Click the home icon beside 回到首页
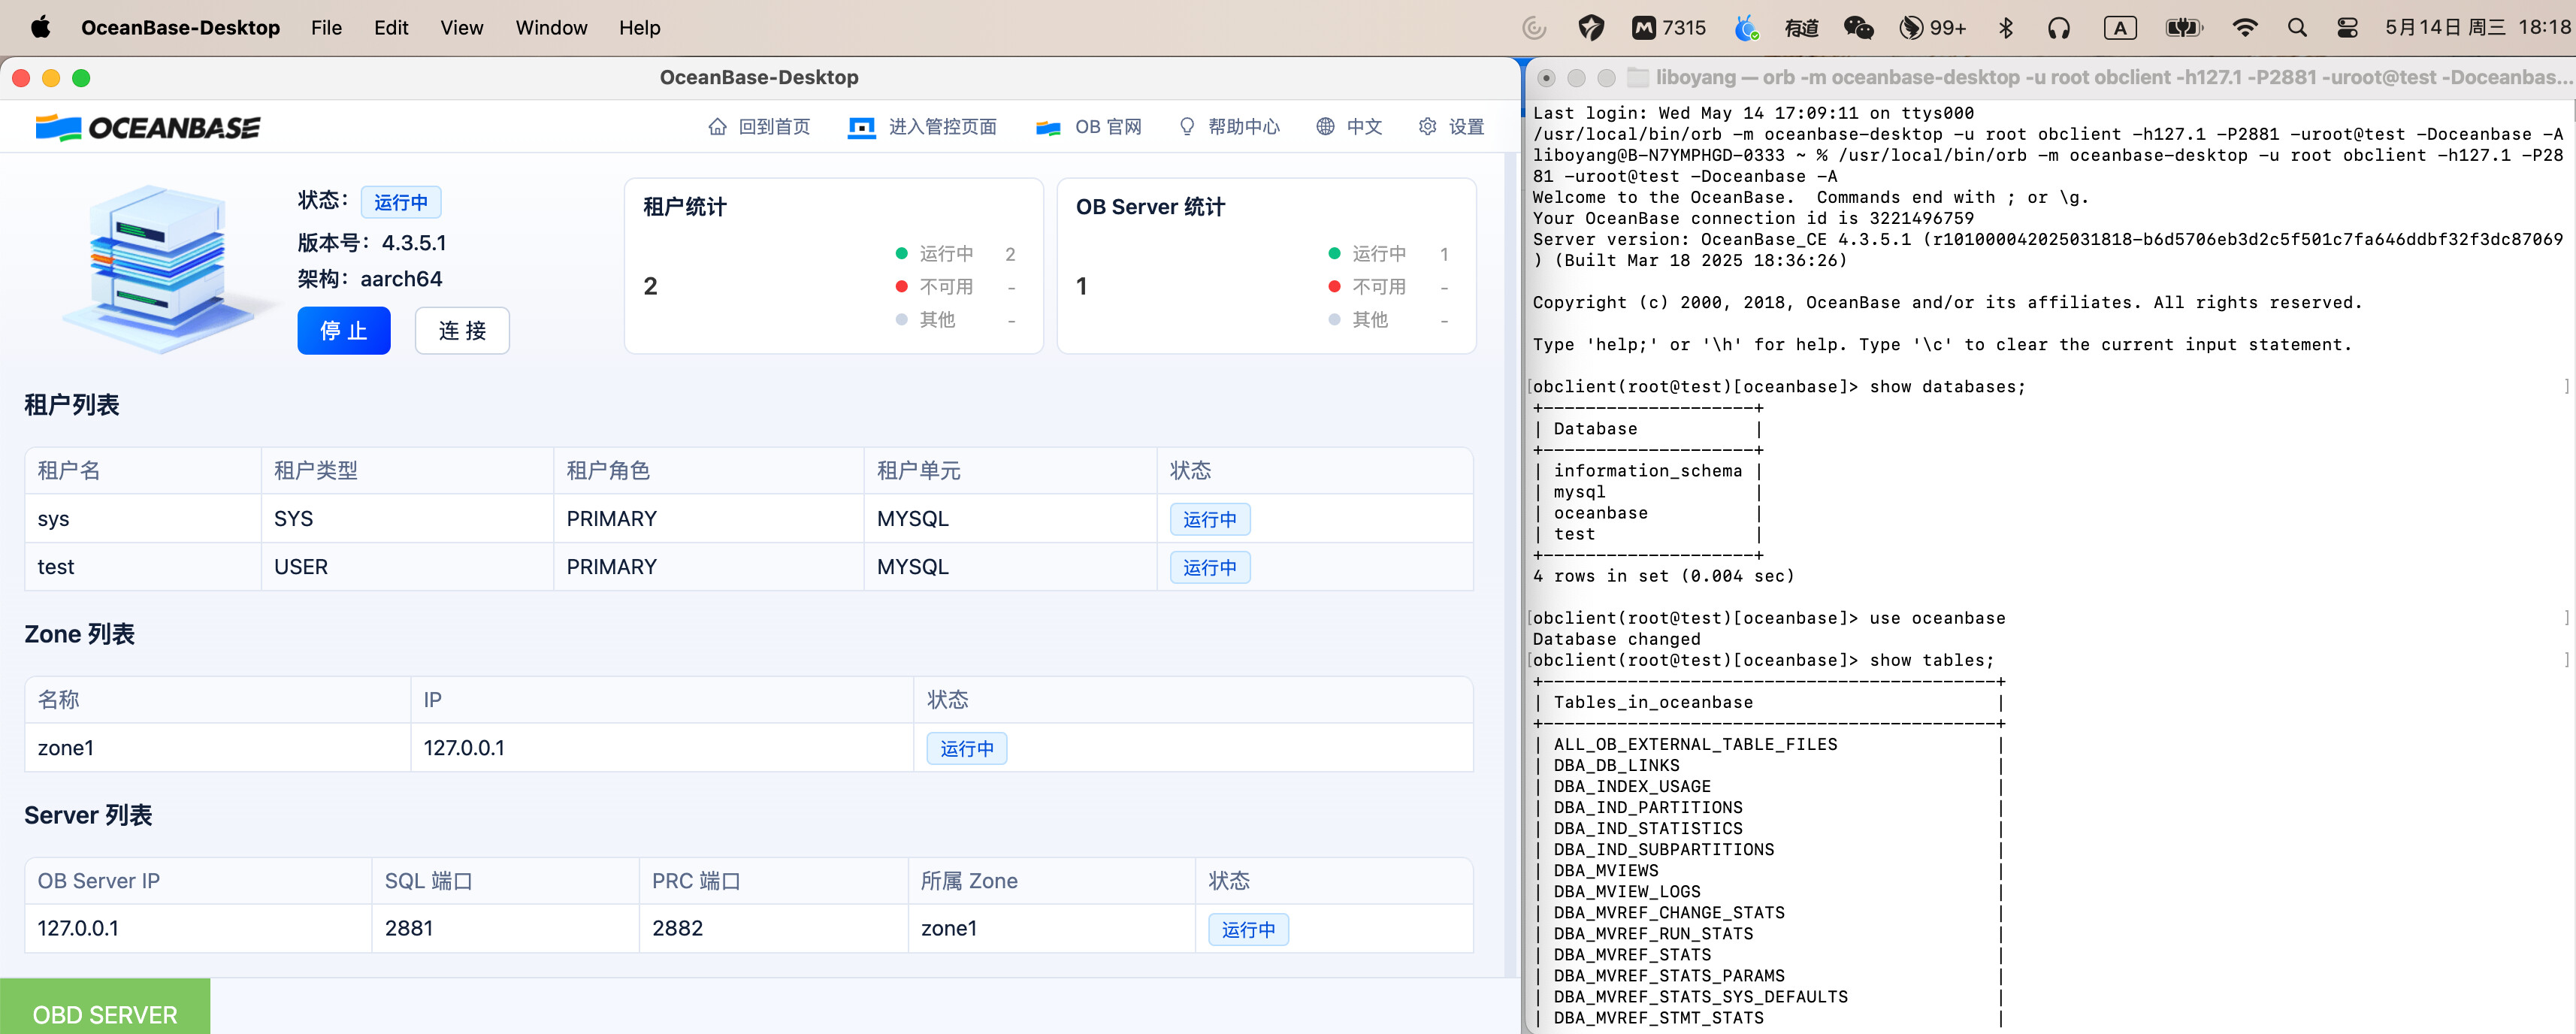This screenshot has width=2576, height=1034. coord(717,127)
